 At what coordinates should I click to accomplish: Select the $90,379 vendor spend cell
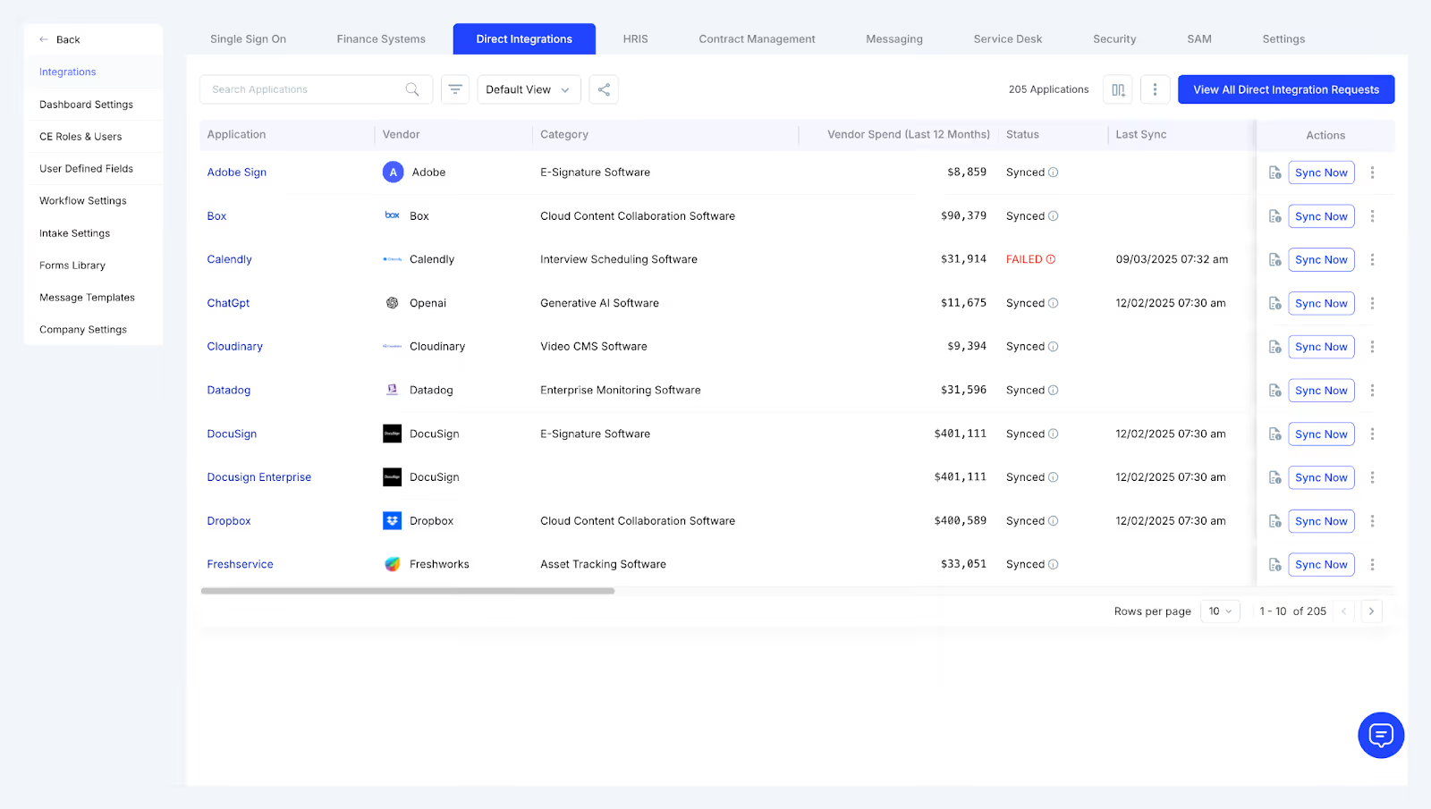(x=963, y=216)
